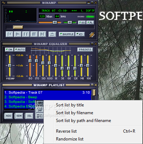Click the 310 Hz band slider knob

[43, 63]
